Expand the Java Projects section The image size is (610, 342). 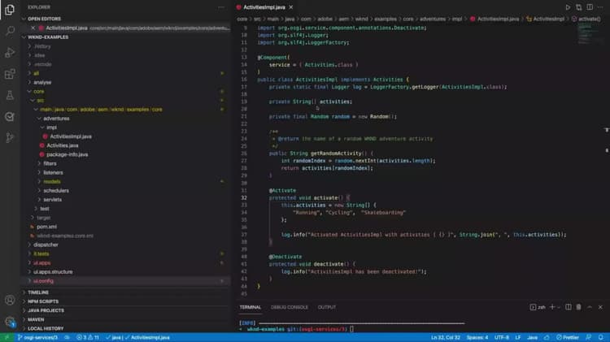(x=46, y=310)
